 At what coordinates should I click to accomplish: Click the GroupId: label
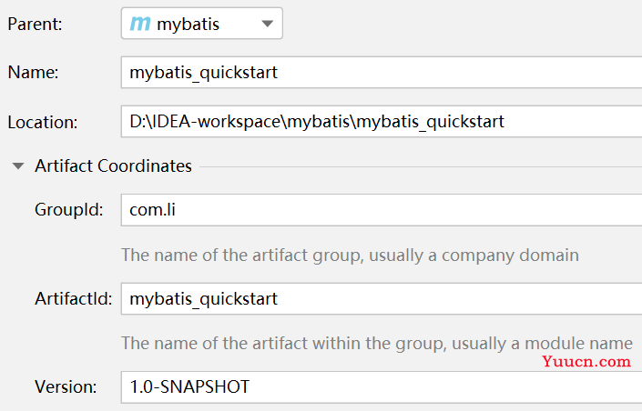pos(69,210)
